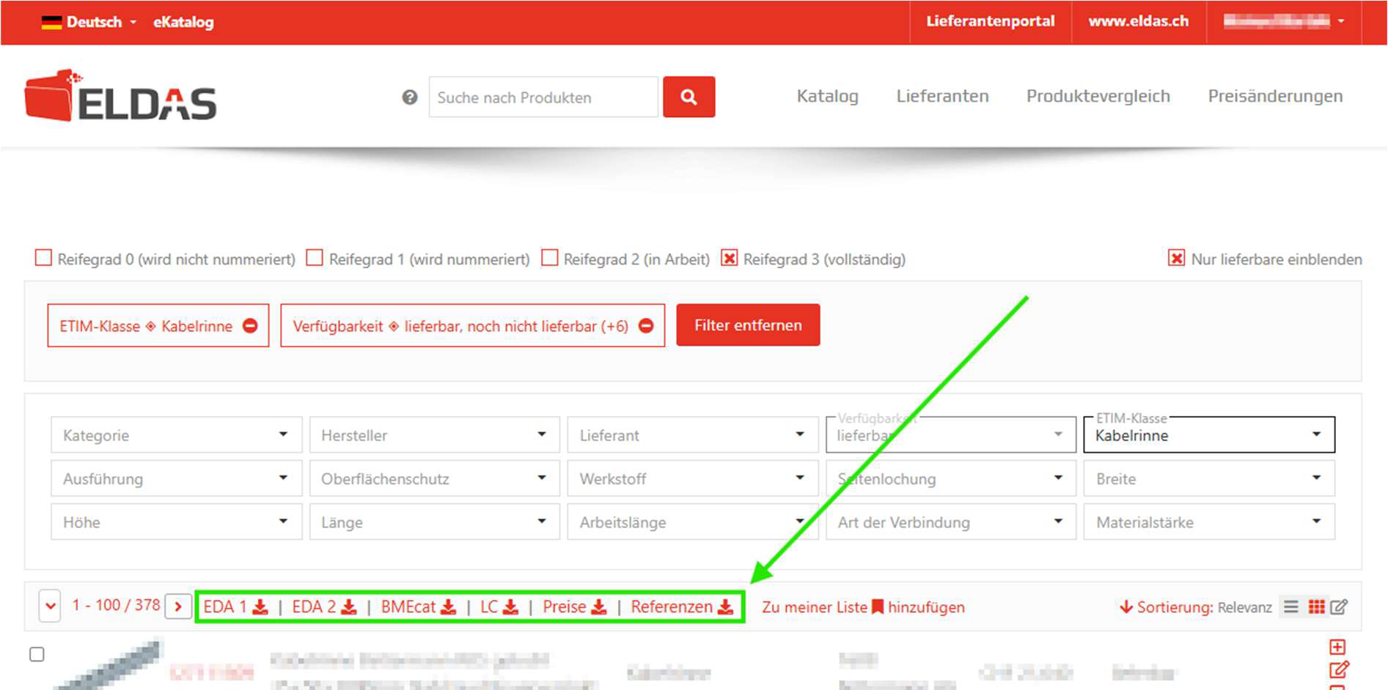This screenshot has width=1388, height=690.
Task: Toggle Nur lieferbare einblenden checkbox
Action: pos(1176,259)
